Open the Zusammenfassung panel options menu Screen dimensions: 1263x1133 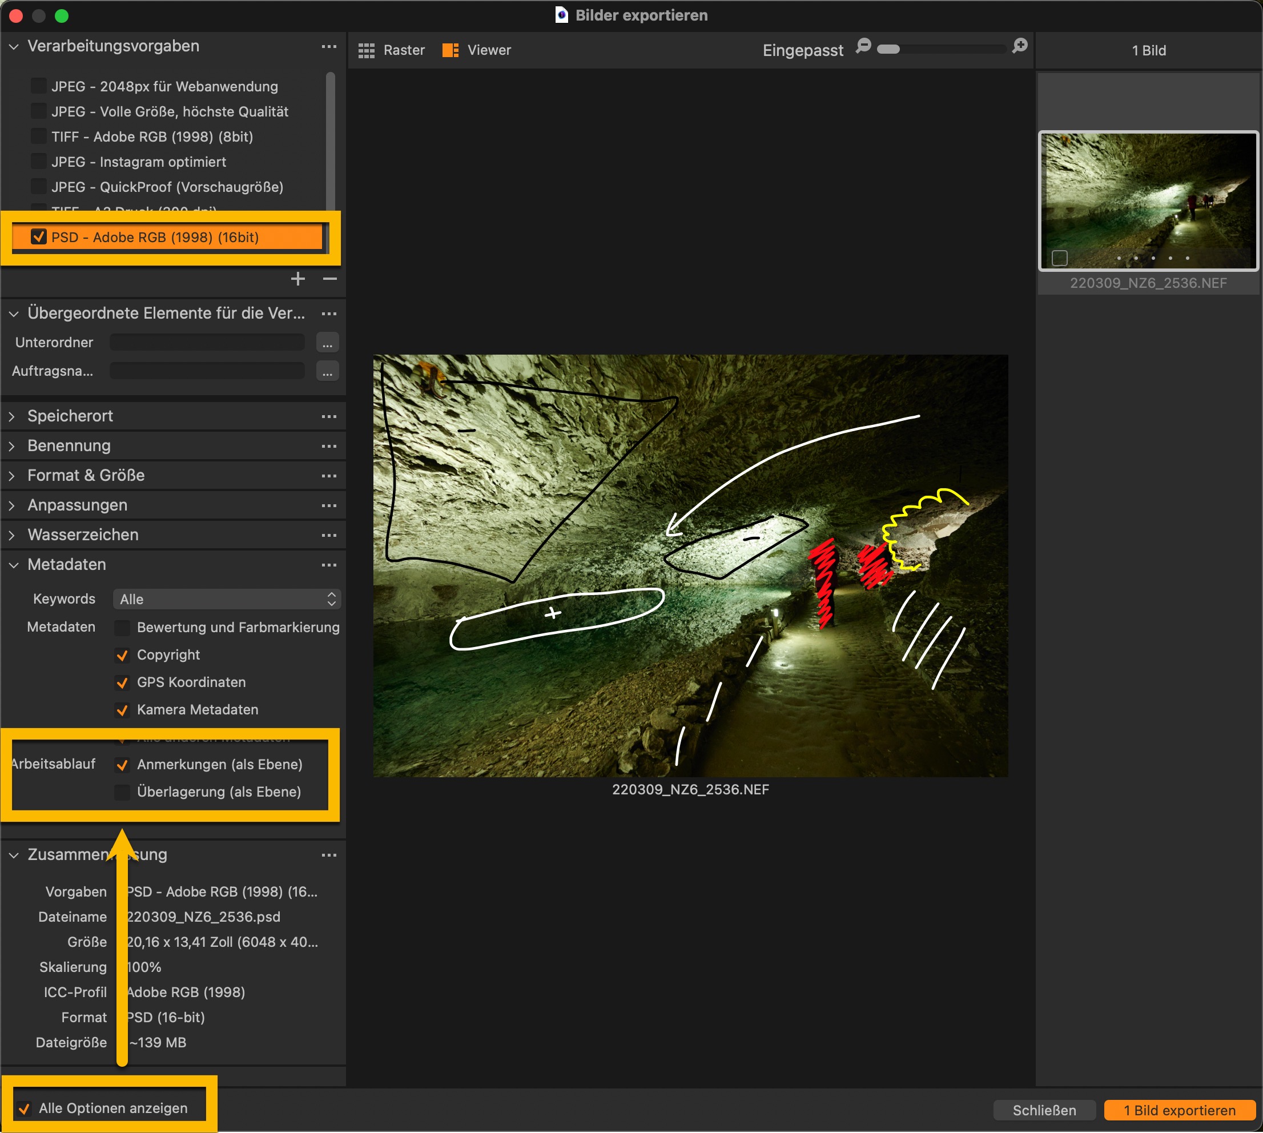[329, 855]
